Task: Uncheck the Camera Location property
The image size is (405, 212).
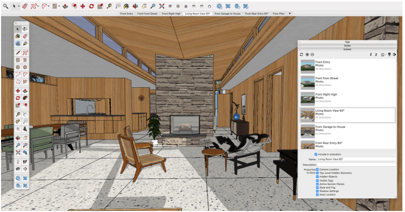Action: pos(317,169)
